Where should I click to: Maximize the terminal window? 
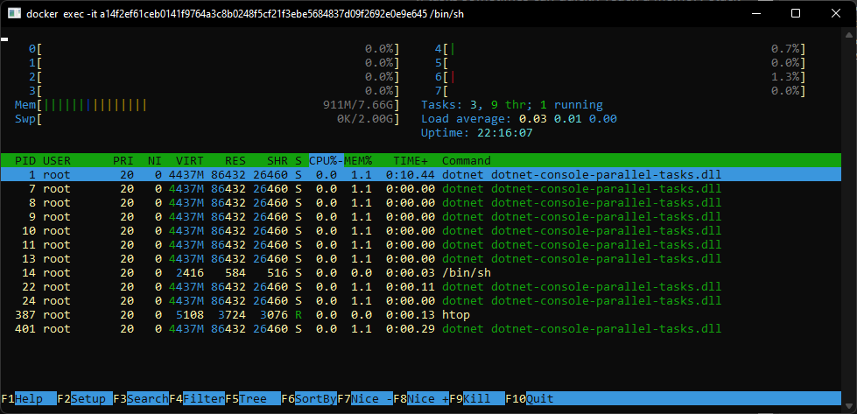[x=796, y=14]
